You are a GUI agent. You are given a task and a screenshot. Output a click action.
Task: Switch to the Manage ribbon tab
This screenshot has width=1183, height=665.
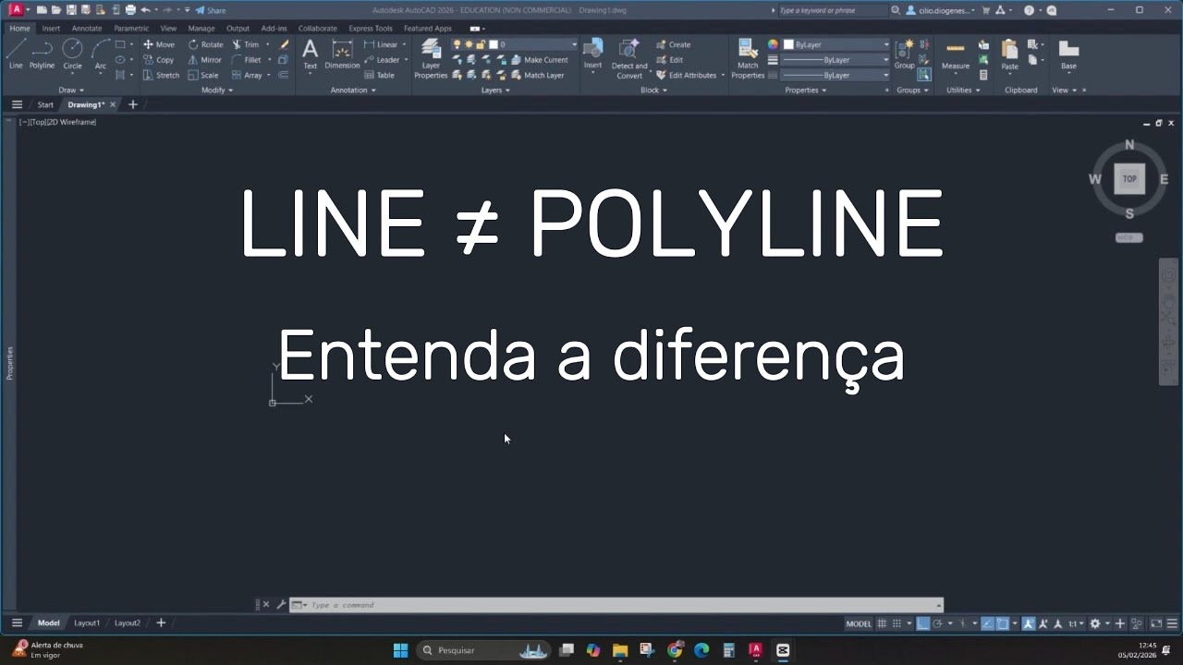coord(201,29)
